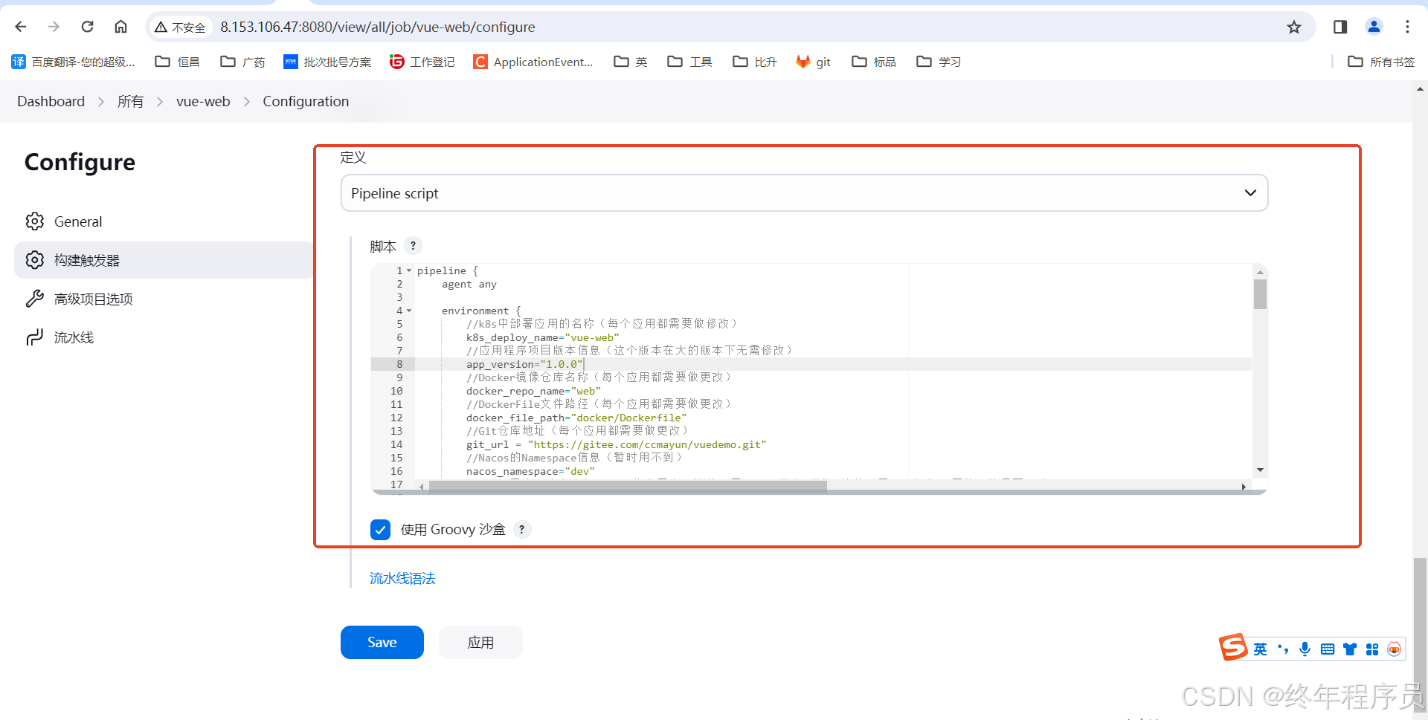Open the Pipeline script definition dropdown
The image size is (1428, 720).
(803, 192)
